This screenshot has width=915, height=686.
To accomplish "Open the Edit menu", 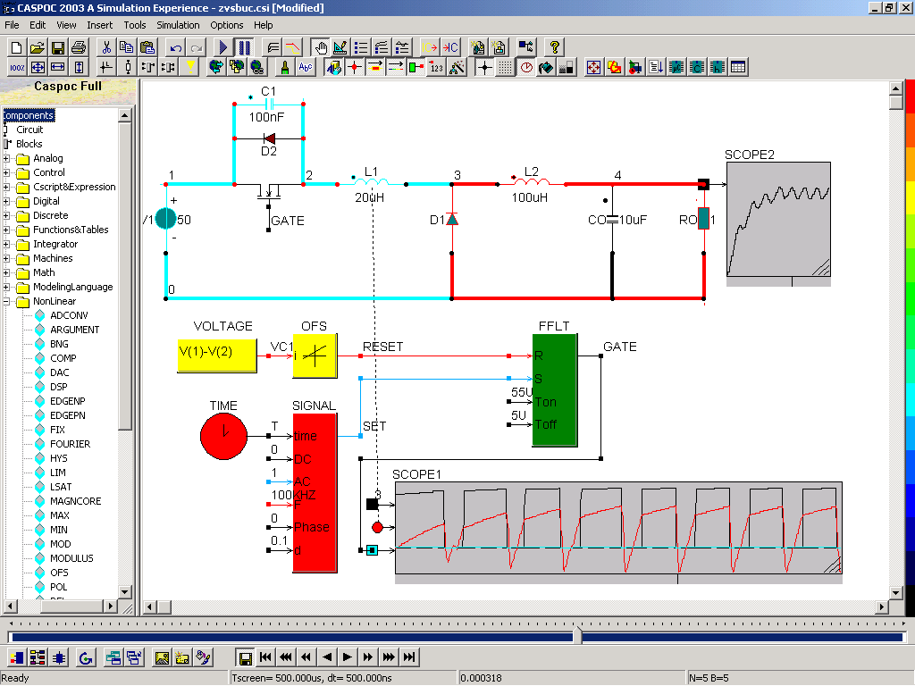I will click(x=38, y=25).
